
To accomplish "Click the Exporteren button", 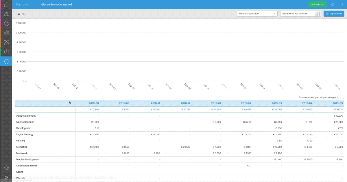I will [x=334, y=14].
